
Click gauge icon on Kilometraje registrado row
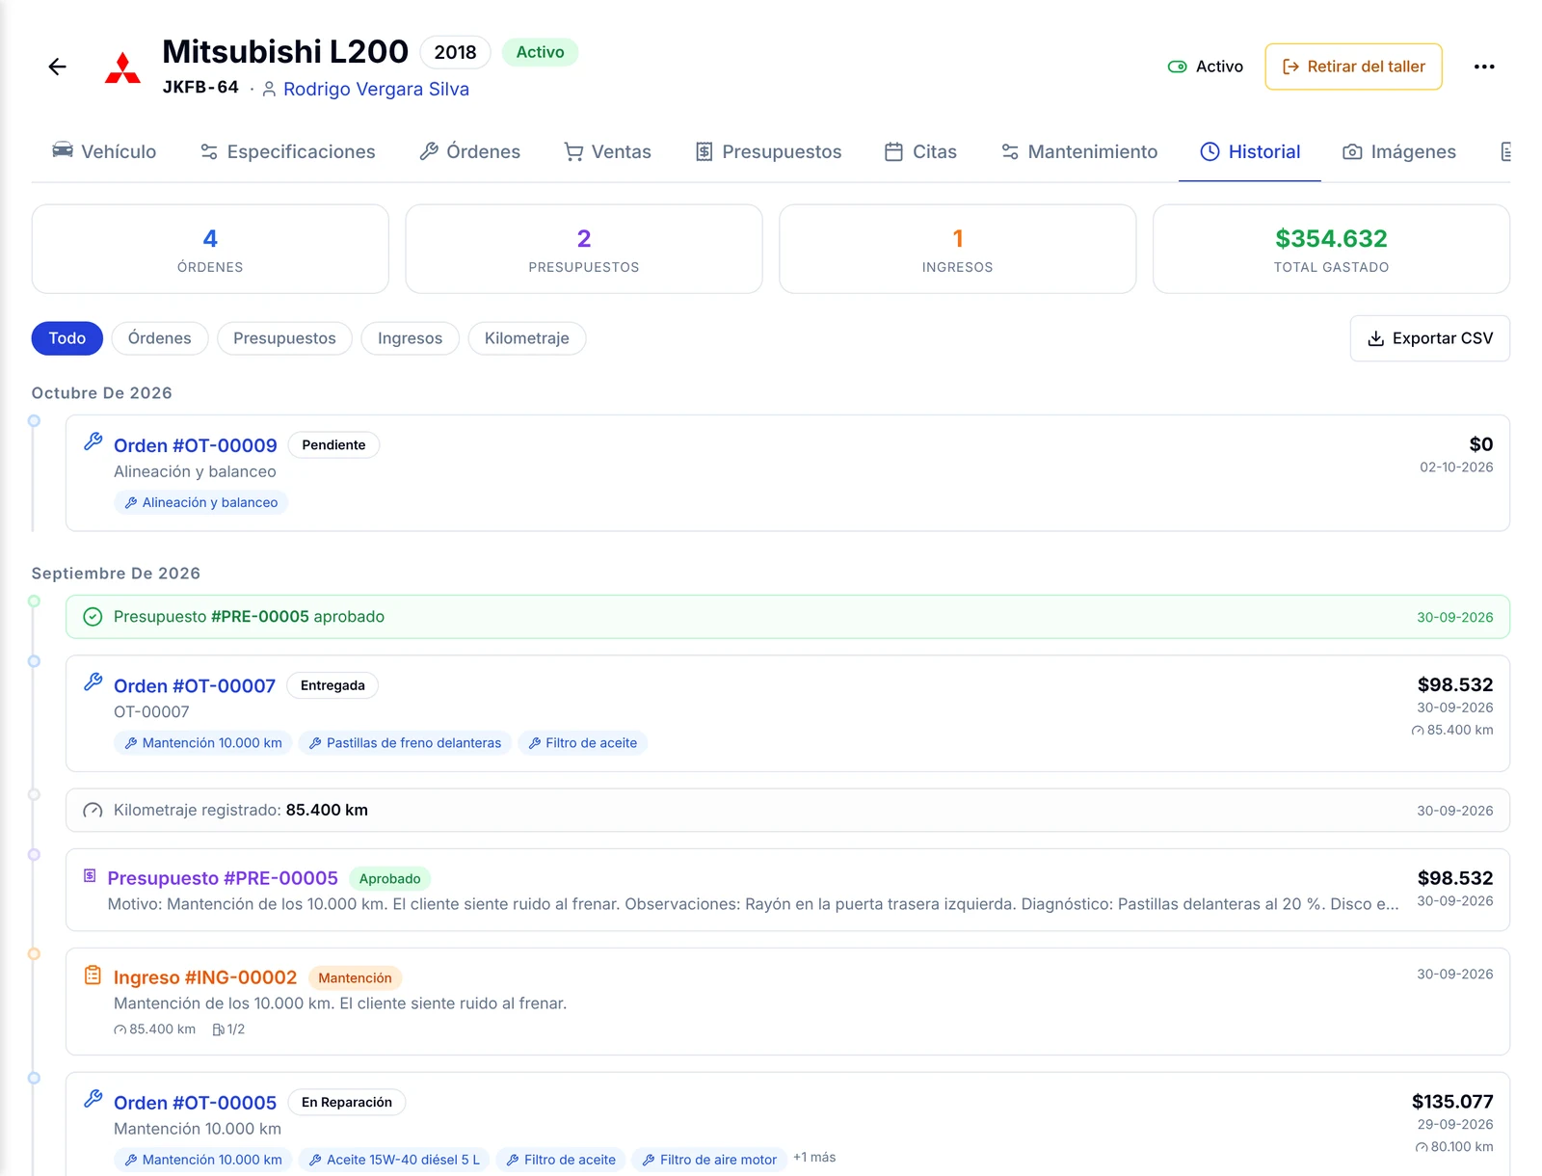[x=93, y=811]
